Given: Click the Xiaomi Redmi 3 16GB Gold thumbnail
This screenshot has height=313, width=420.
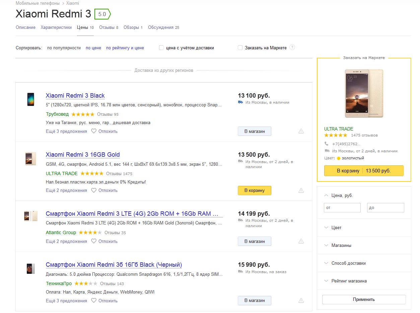Looking at the screenshot, I should pos(30,159).
